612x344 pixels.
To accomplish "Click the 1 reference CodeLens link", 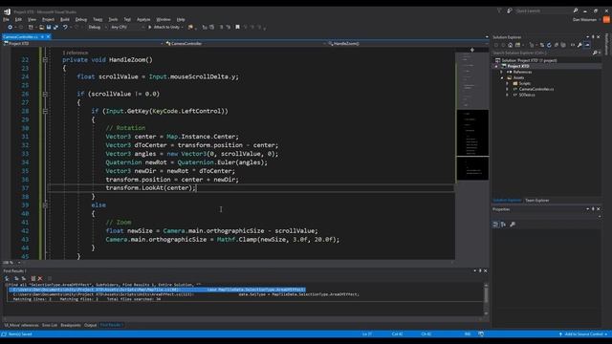I will [x=76, y=53].
